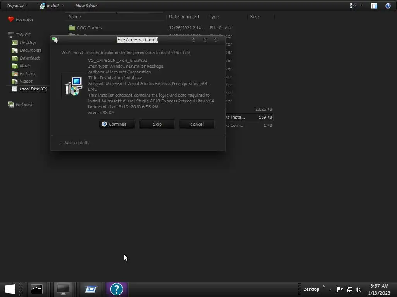Viewport: 397px width, 297px height.
Task: Cancel the File Access Denied dialog
Action: pyautogui.click(x=197, y=124)
